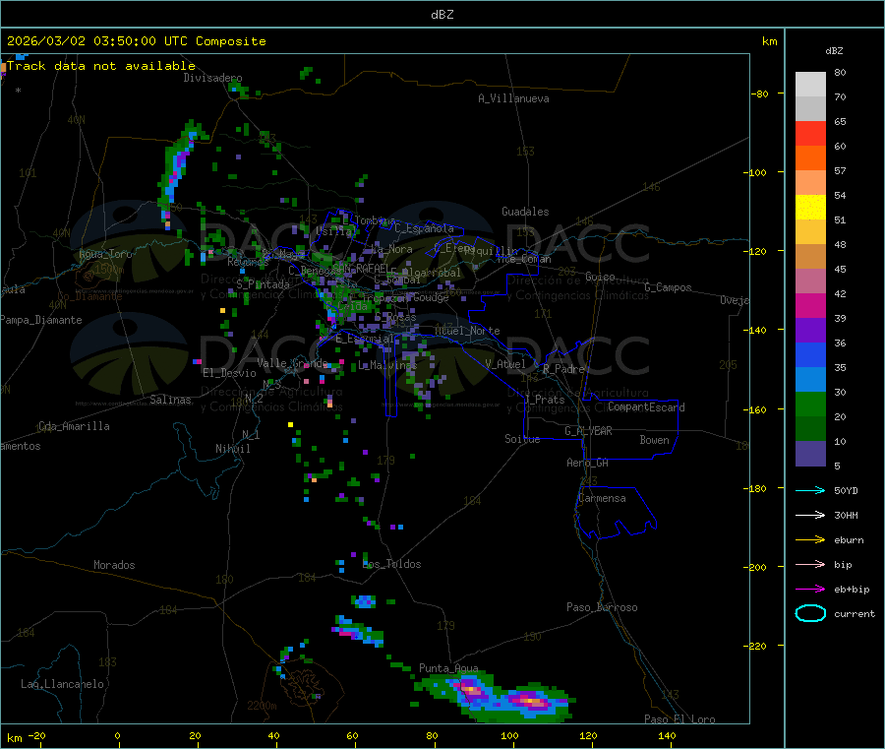
Task: Click the 'Paso_El_Loro' map label
Action: pyautogui.click(x=680, y=719)
